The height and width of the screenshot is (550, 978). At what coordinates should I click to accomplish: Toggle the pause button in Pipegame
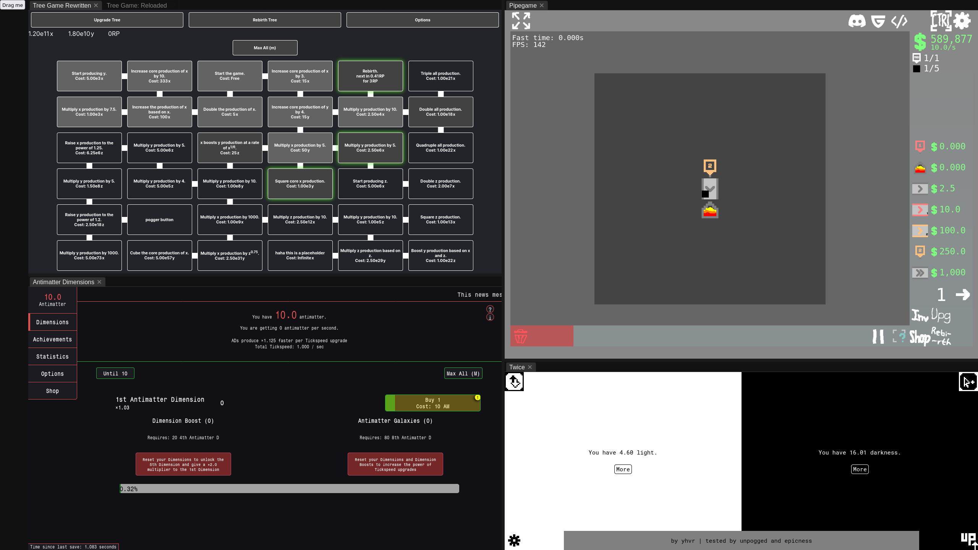pyautogui.click(x=878, y=336)
